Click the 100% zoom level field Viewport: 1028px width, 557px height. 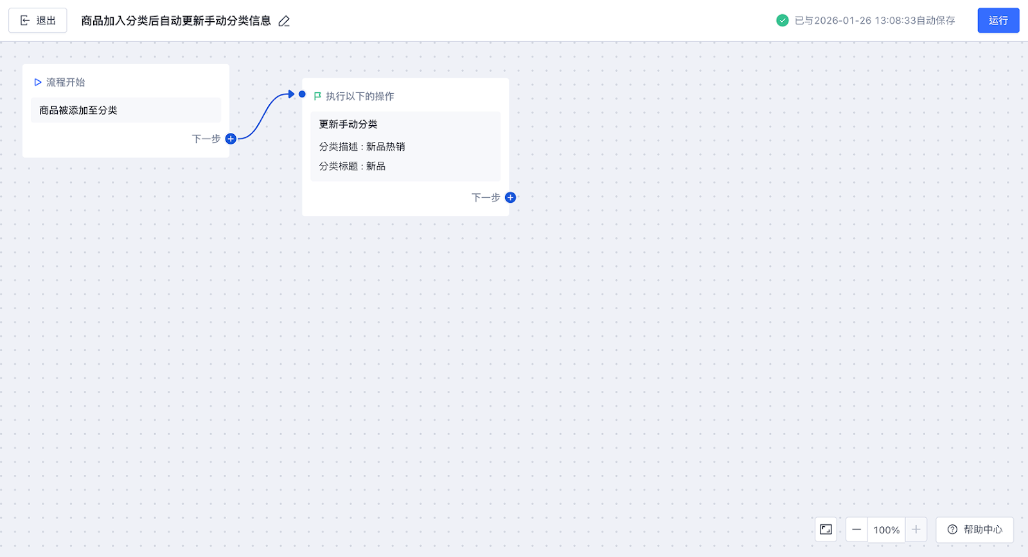886,530
